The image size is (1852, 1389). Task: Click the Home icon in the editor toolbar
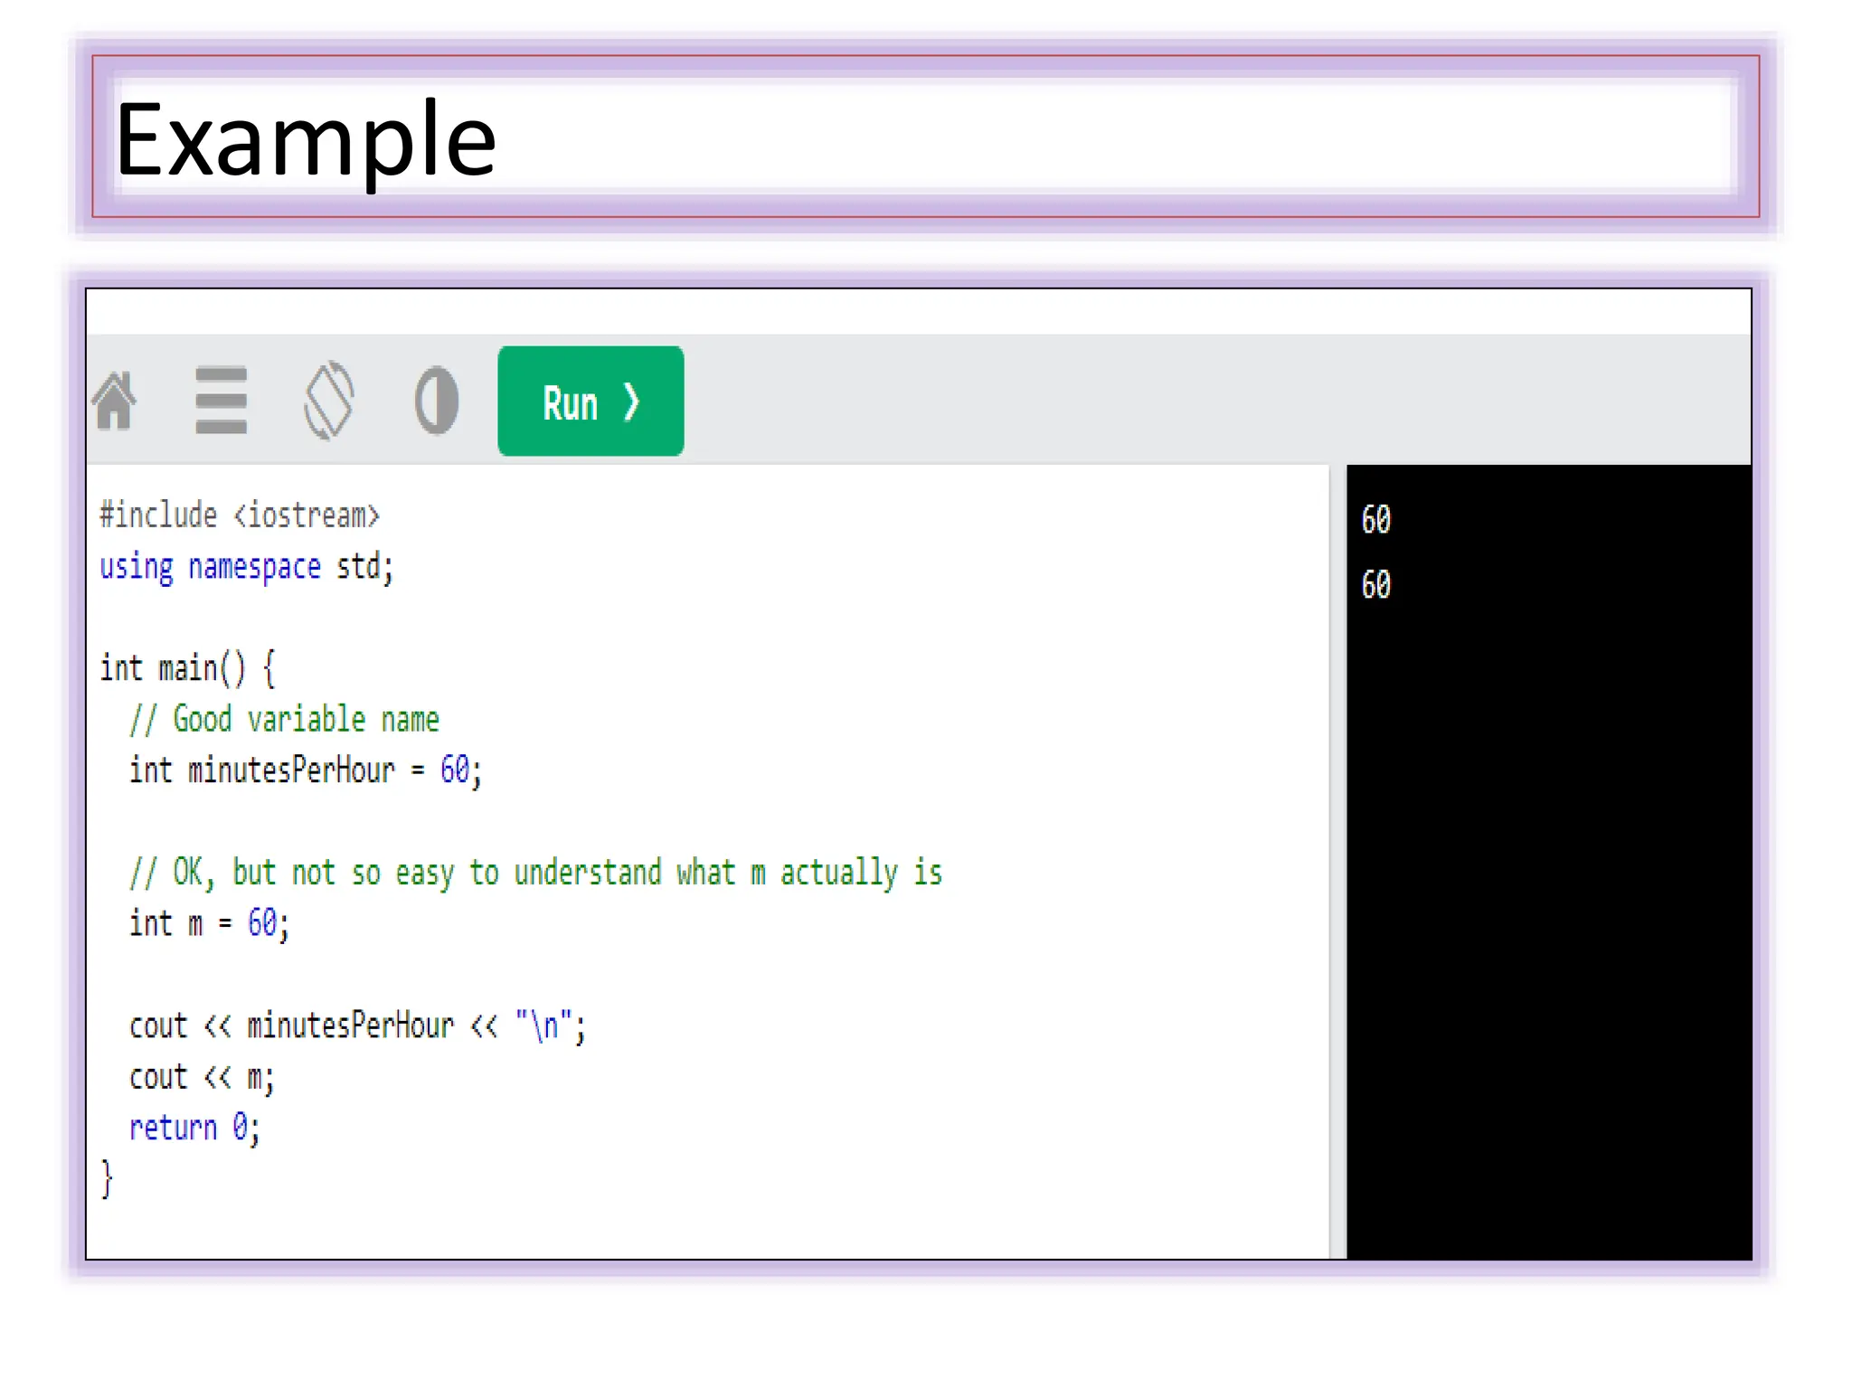point(115,401)
